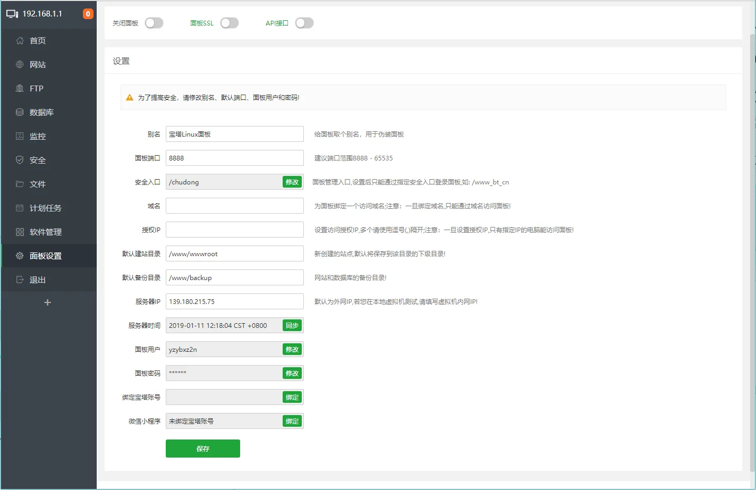Select 软件管理 in the sidebar
This screenshot has width=756, height=490.
pyautogui.click(x=48, y=232)
